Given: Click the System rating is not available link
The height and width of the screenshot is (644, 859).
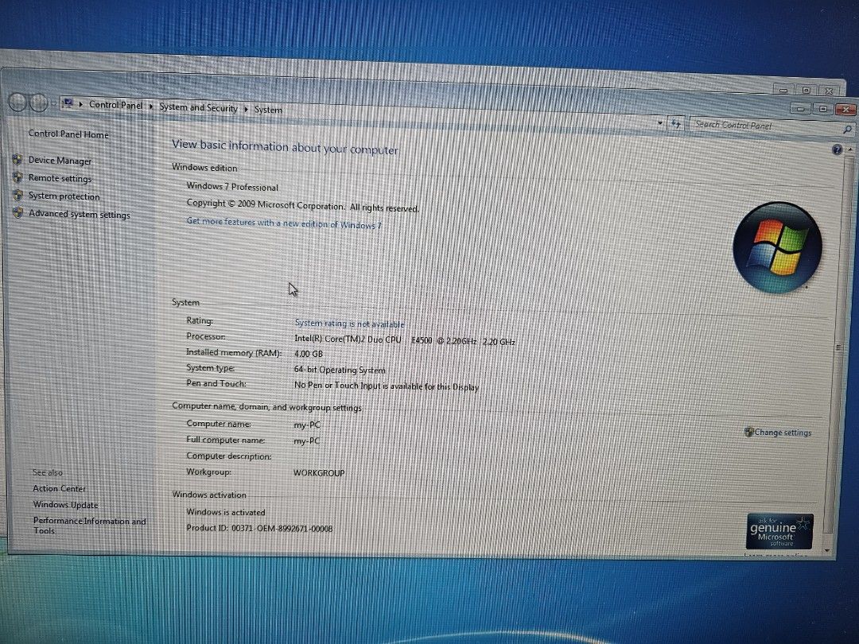Looking at the screenshot, I should [x=349, y=324].
